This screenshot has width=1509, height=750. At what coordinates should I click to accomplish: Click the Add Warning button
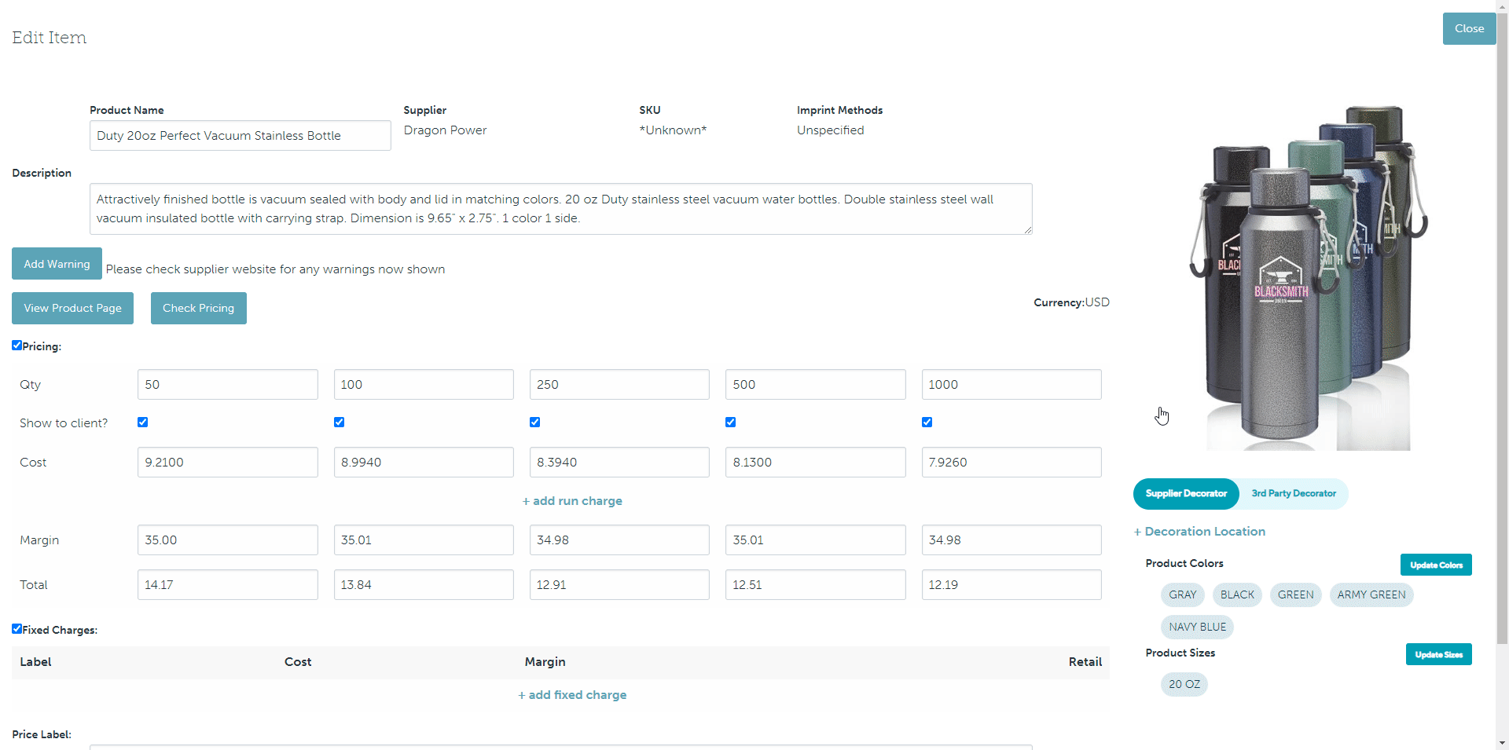click(57, 264)
